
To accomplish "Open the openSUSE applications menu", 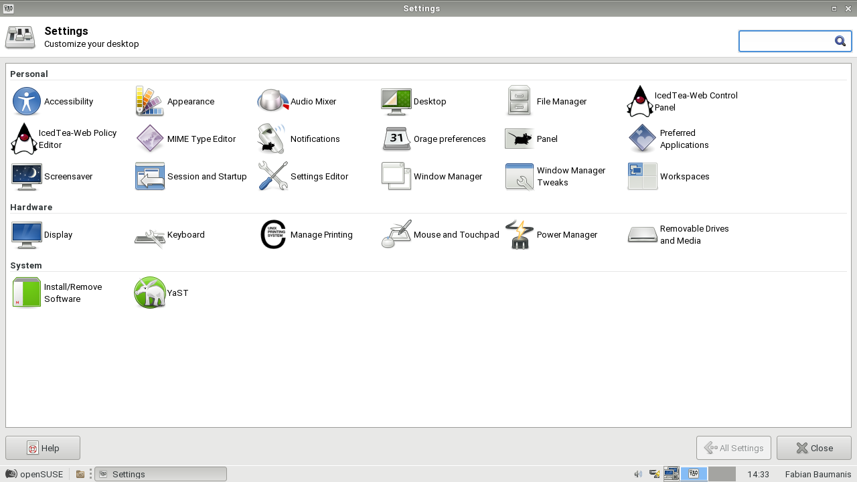I will click(x=34, y=474).
